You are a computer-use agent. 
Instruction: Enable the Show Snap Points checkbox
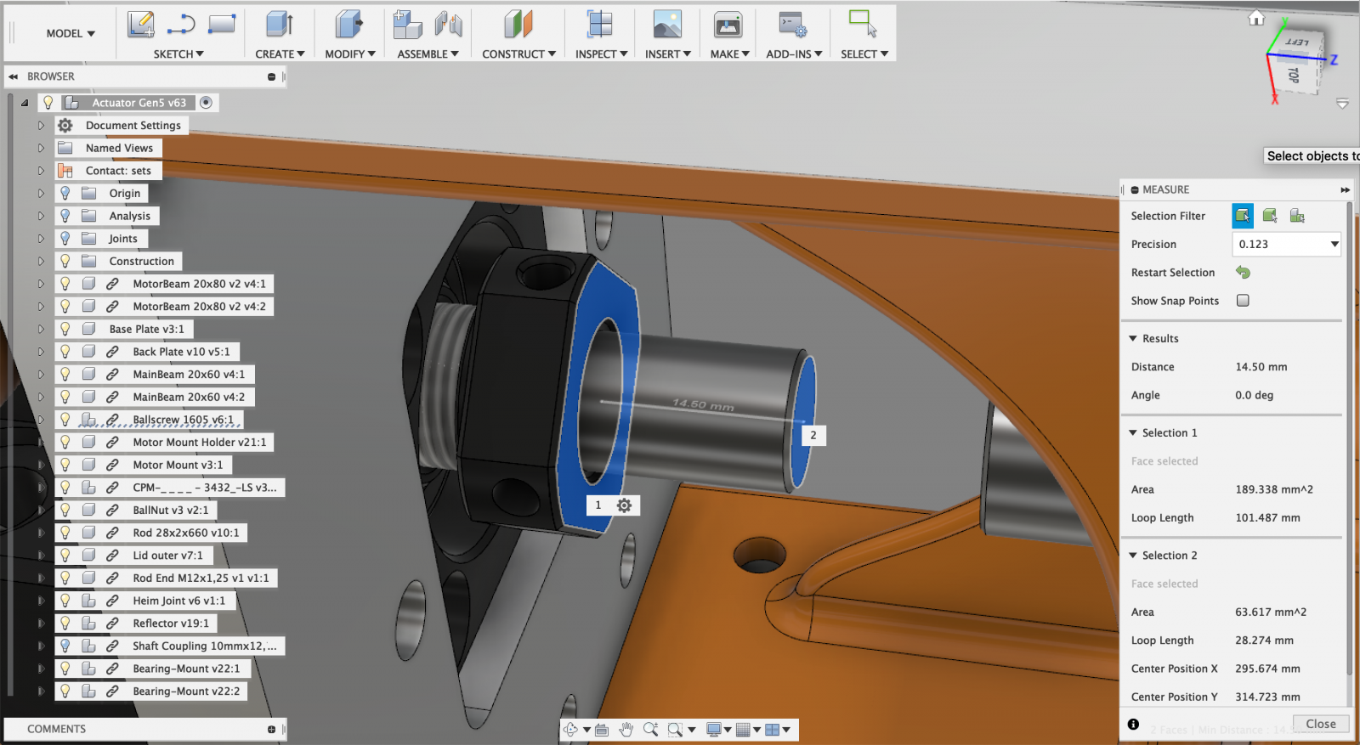click(x=1243, y=301)
